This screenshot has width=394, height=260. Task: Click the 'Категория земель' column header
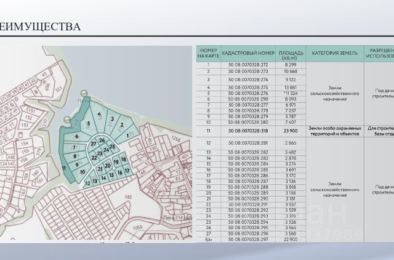click(335, 54)
